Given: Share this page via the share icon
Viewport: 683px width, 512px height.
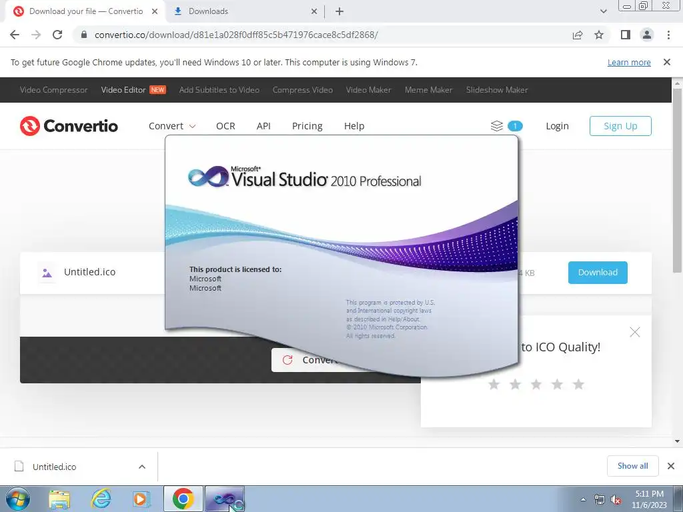Looking at the screenshot, I should pyautogui.click(x=578, y=35).
